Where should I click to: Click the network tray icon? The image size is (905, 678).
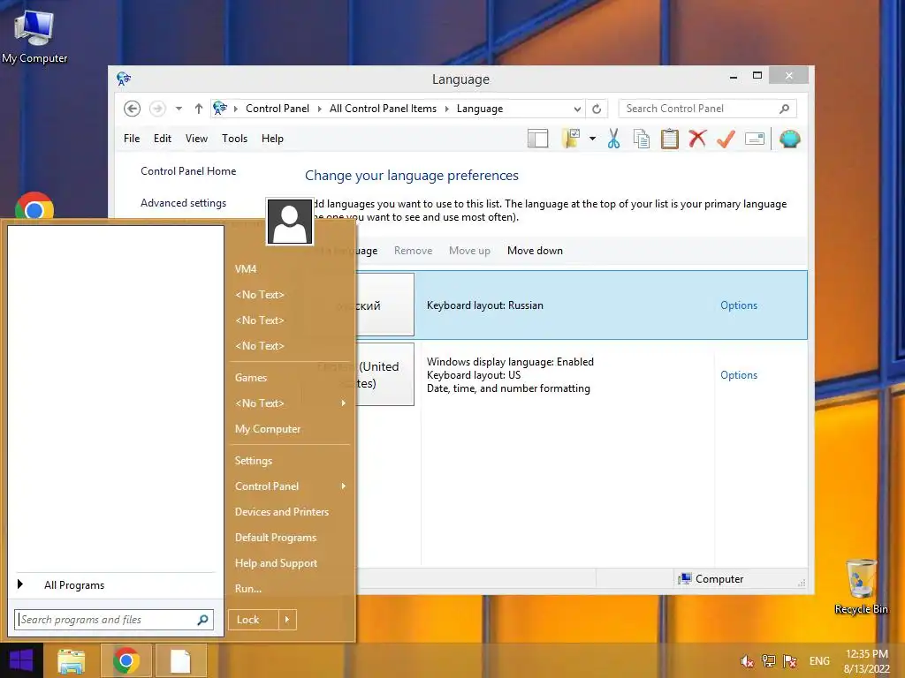pos(768,661)
